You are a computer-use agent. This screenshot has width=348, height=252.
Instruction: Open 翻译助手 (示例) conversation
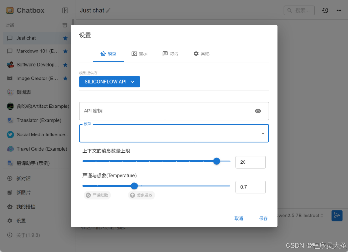click(x=37, y=163)
